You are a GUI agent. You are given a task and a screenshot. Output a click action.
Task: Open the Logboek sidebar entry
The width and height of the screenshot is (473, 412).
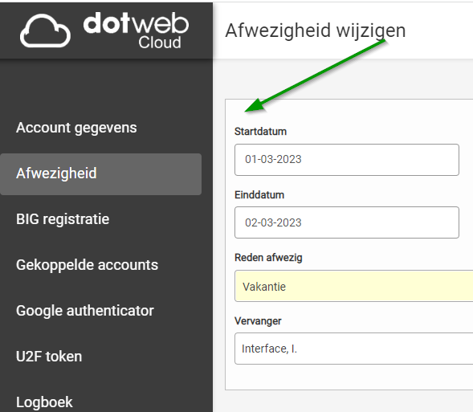click(x=44, y=402)
